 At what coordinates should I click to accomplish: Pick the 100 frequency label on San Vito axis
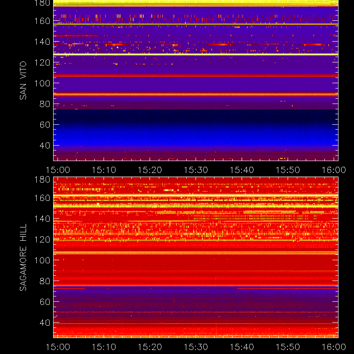pyautogui.click(x=42, y=83)
